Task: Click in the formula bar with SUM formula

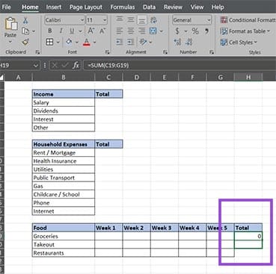Action: coord(180,66)
